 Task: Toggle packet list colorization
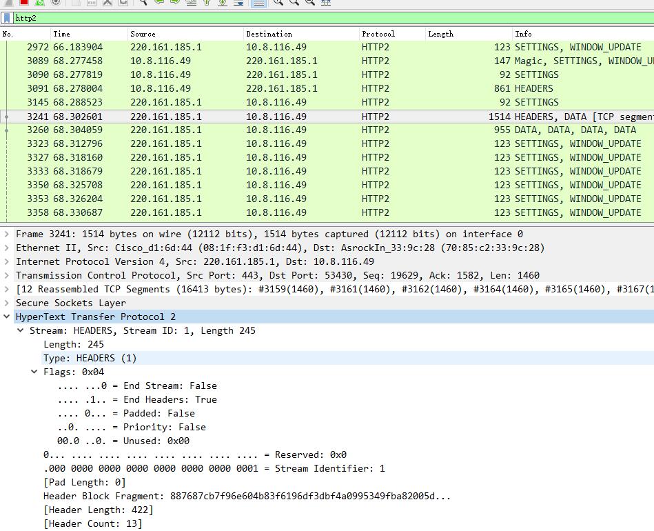pyautogui.click(x=258, y=2)
